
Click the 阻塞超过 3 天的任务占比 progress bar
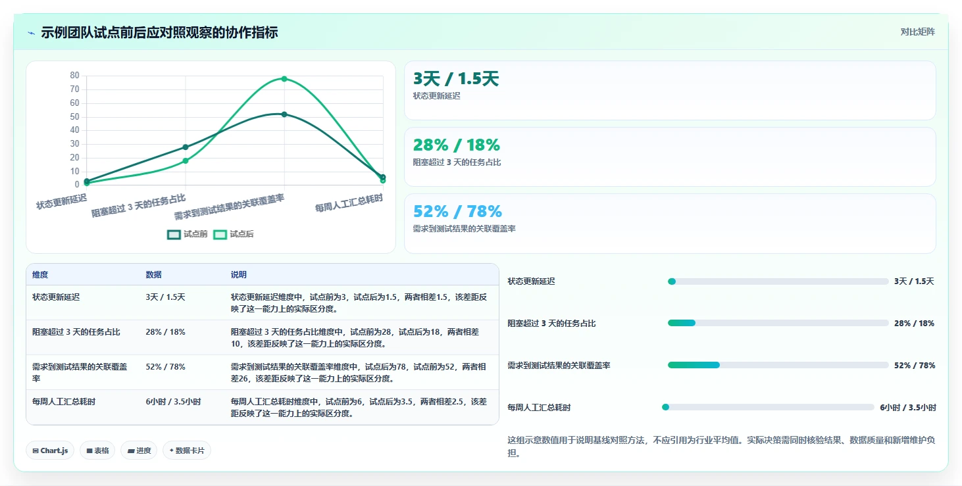[778, 323]
